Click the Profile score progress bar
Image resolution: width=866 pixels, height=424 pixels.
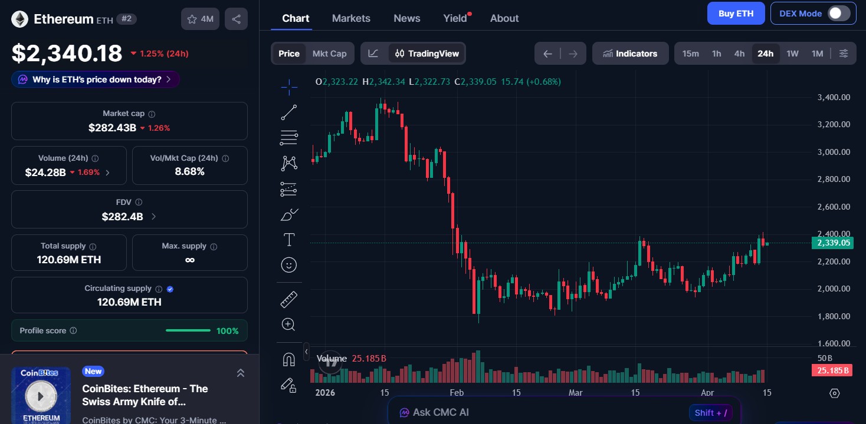pos(188,330)
